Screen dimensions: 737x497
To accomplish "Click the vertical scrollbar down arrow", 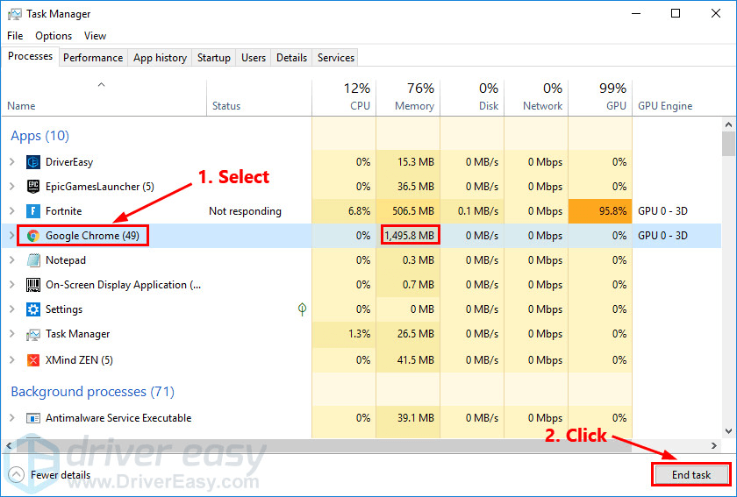I will pyautogui.click(x=727, y=430).
